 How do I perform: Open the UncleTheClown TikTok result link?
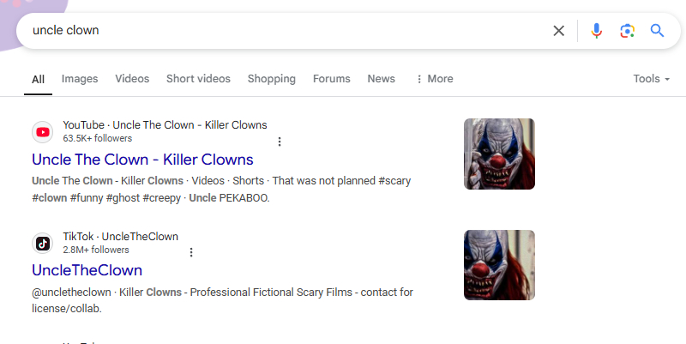pyautogui.click(x=87, y=270)
